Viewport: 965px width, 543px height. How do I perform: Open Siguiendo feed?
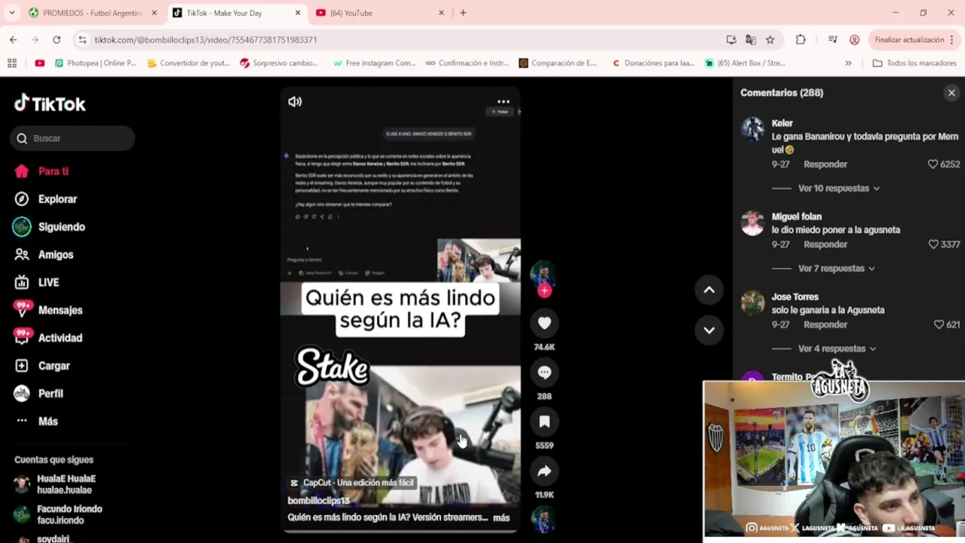coord(50,227)
